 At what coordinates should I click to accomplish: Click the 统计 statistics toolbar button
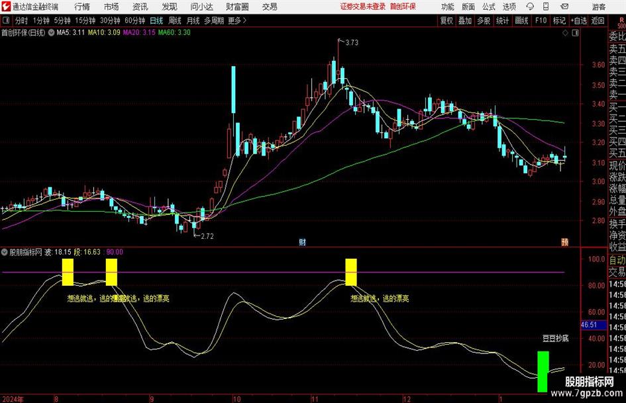coord(502,21)
